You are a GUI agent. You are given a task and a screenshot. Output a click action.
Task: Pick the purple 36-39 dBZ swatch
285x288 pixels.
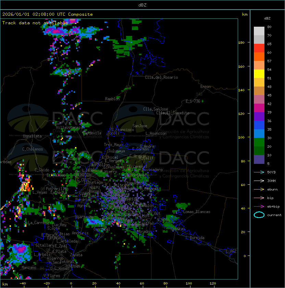259,117
